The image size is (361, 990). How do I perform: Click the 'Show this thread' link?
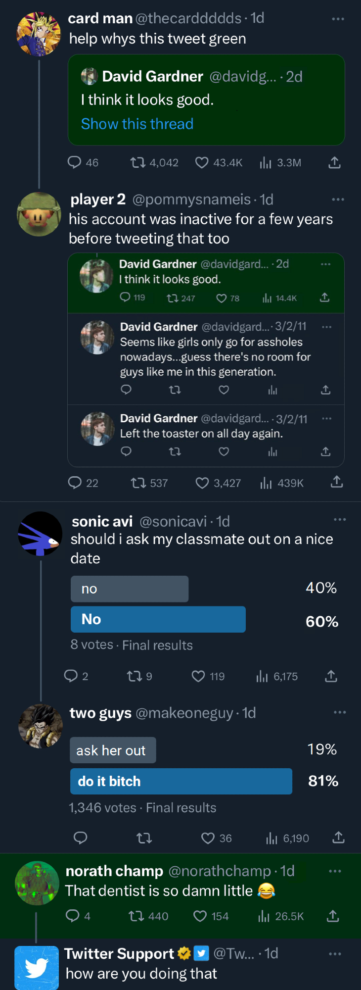(x=137, y=124)
